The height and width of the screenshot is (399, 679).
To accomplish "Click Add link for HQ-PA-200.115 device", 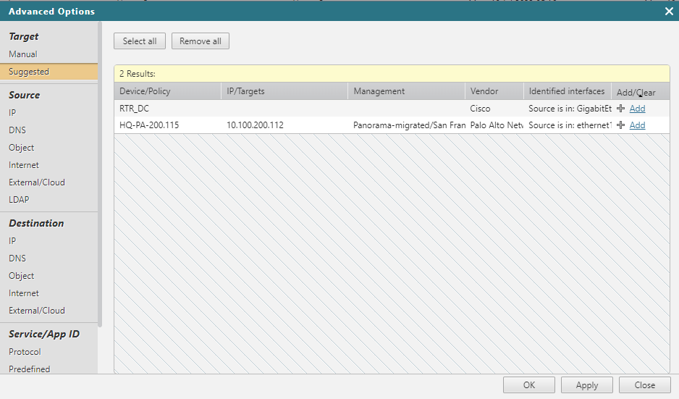I will (x=637, y=125).
